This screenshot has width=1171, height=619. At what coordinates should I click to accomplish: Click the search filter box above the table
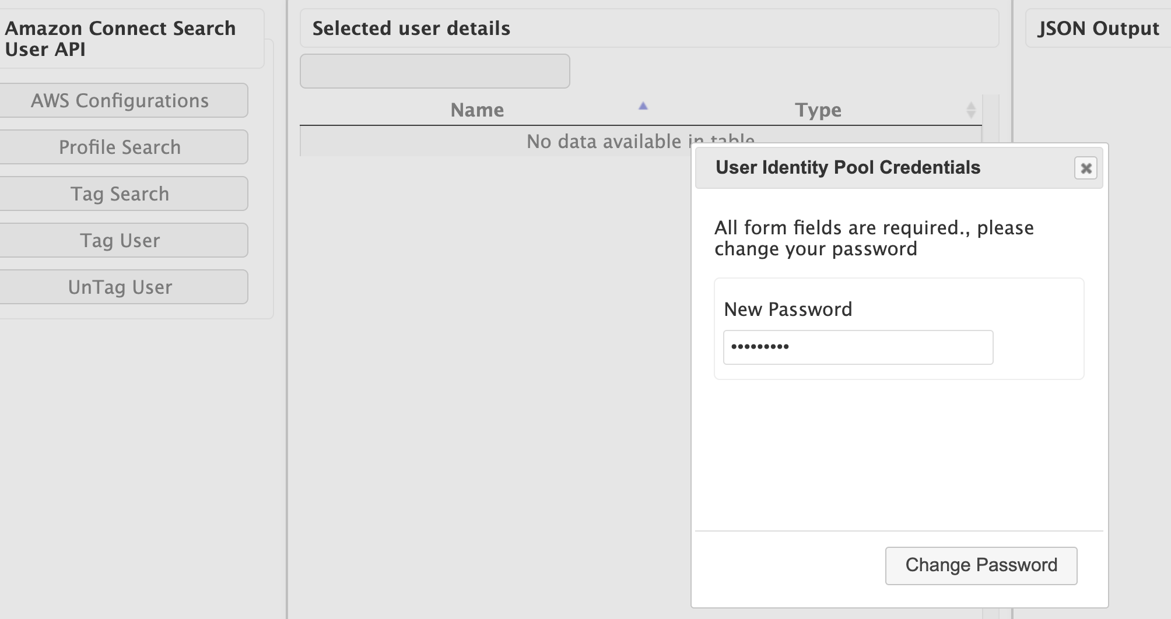click(434, 71)
